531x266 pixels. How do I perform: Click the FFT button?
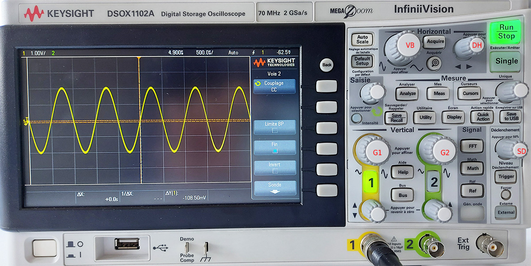click(472, 146)
